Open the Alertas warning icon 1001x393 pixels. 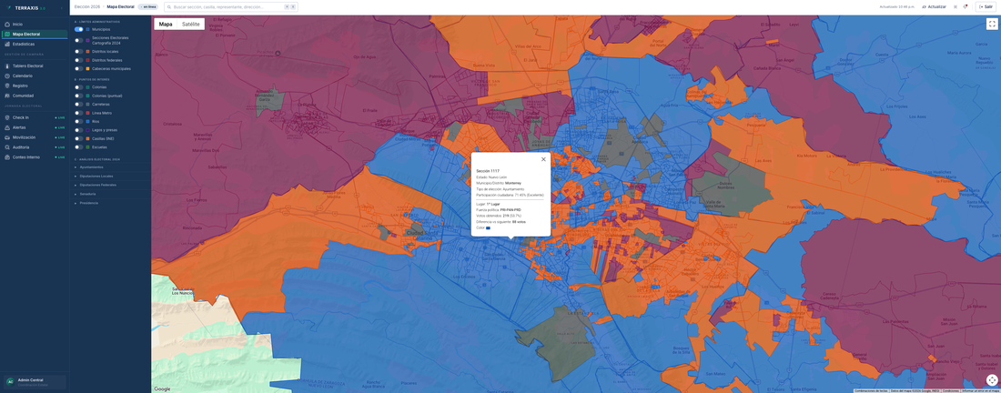[x=7, y=127]
